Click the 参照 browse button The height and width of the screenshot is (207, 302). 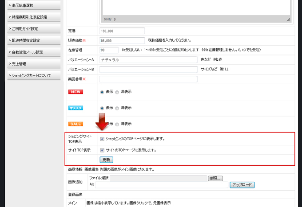(x=215, y=178)
